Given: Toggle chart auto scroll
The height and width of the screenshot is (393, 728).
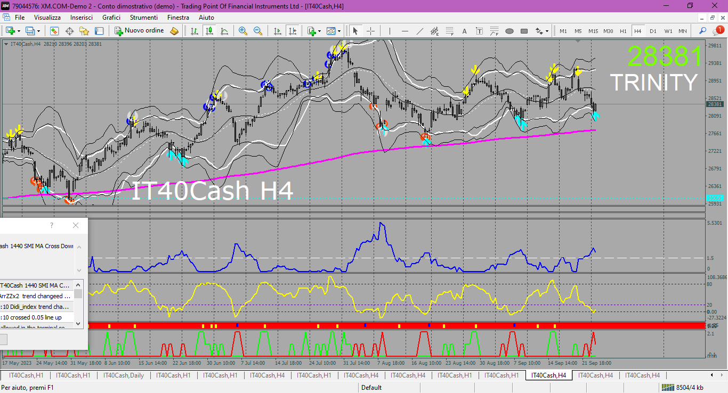Looking at the screenshot, I should (x=277, y=31).
